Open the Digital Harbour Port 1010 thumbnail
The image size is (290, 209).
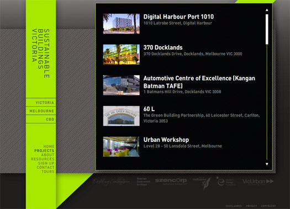click(122, 24)
